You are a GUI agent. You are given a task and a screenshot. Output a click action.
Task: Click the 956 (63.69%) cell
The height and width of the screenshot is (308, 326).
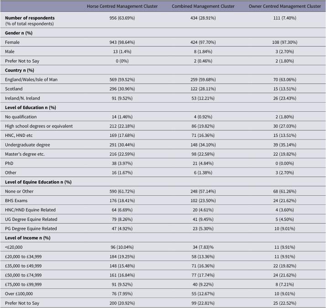click(x=122, y=18)
